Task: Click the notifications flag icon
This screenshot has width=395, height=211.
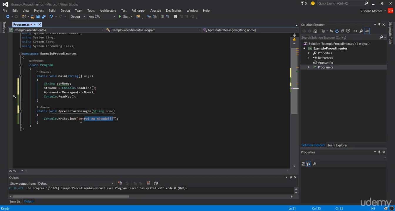Action: coord(303,3)
